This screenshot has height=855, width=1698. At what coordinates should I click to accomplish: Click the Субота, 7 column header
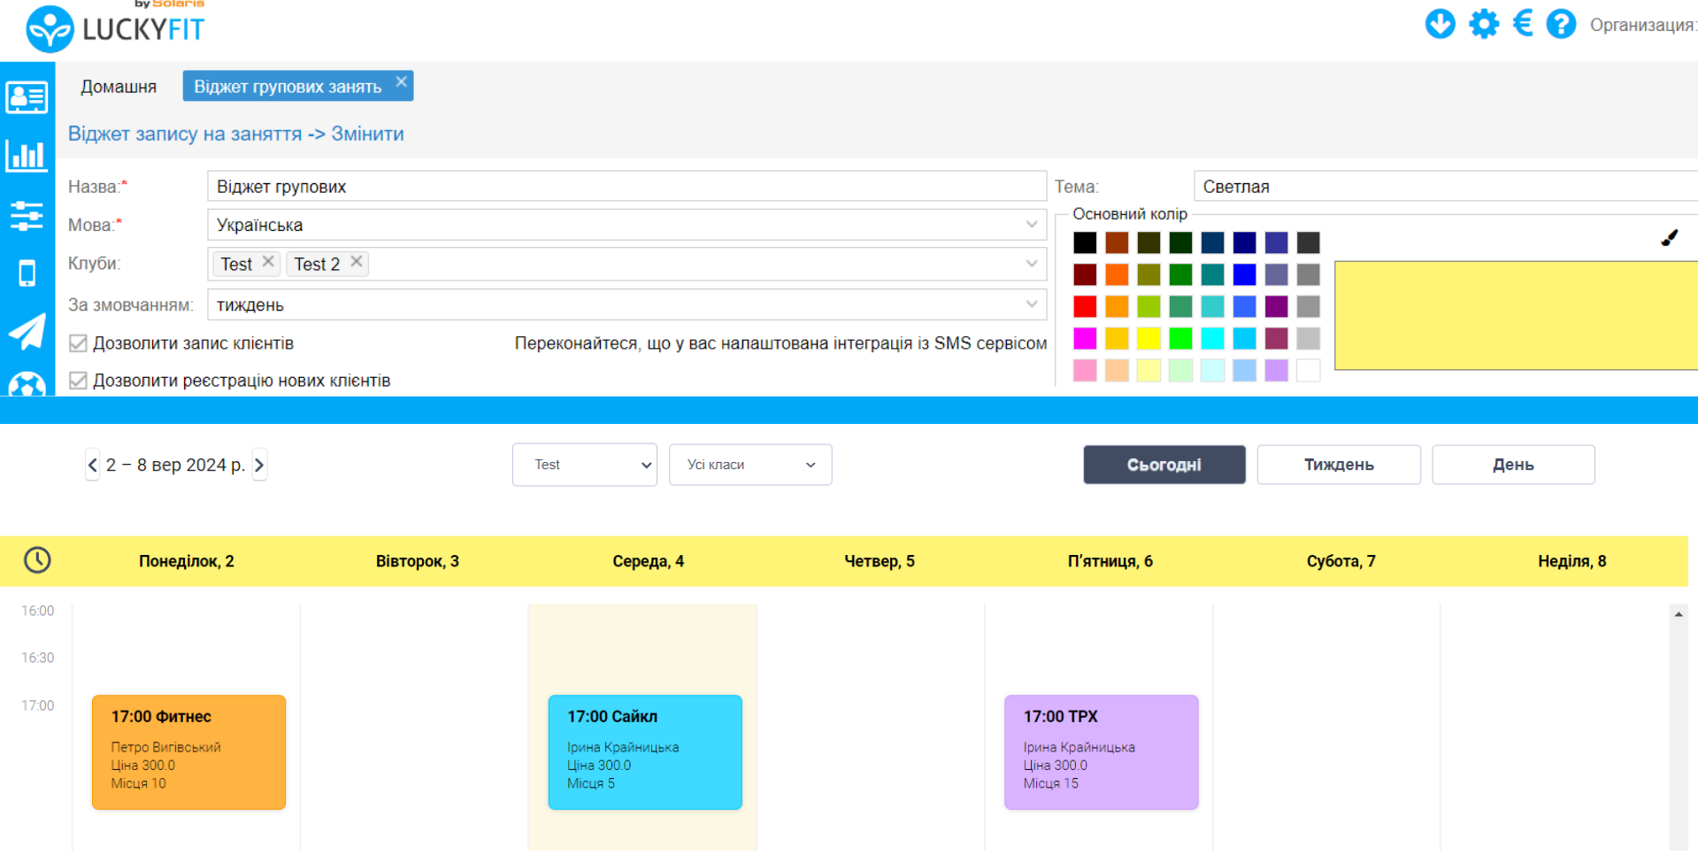(x=1341, y=561)
